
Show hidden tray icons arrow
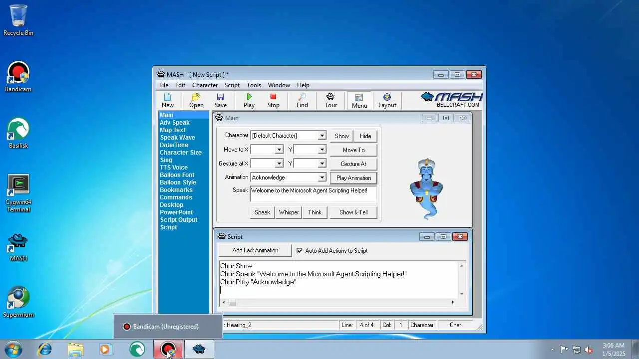click(x=552, y=350)
